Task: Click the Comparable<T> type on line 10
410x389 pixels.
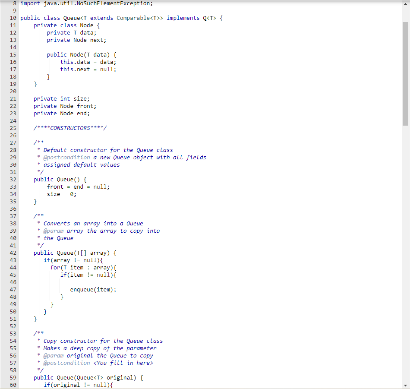Action: (134, 18)
